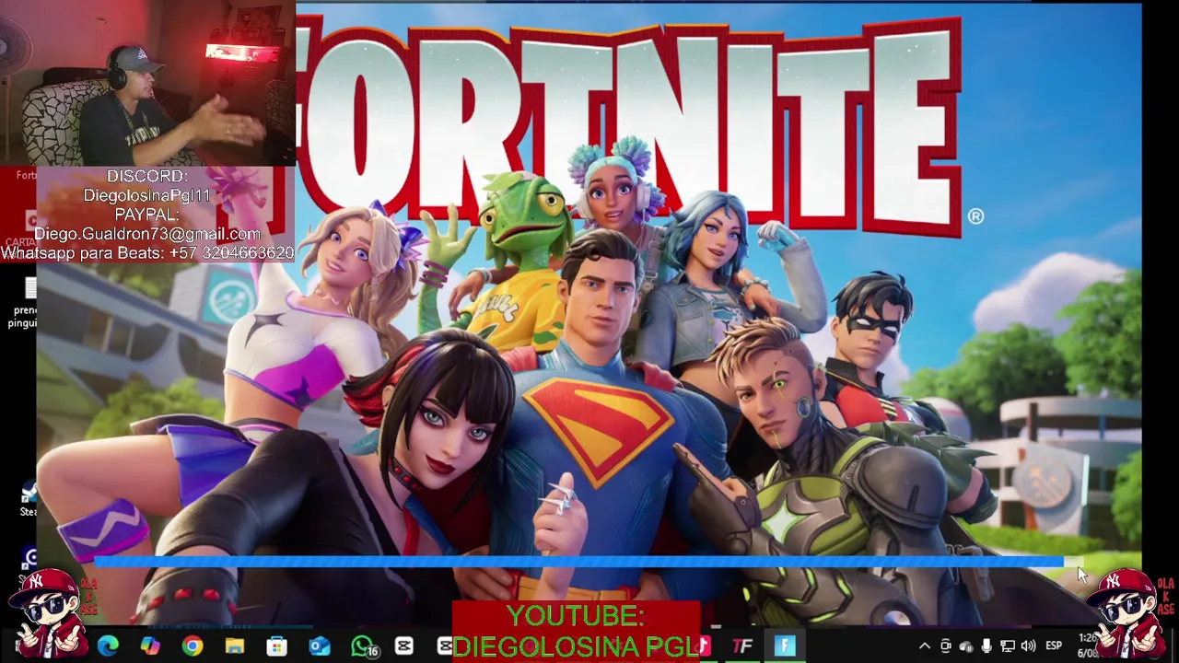Screen dimensions: 1179x663
Task: Open WhatsApp with 16 unread badge
Action: click(x=365, y=646)
